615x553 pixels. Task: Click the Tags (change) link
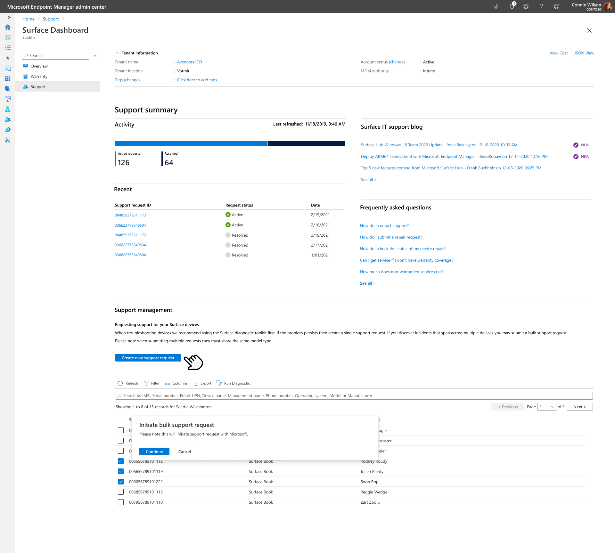[x=127, y=80]
